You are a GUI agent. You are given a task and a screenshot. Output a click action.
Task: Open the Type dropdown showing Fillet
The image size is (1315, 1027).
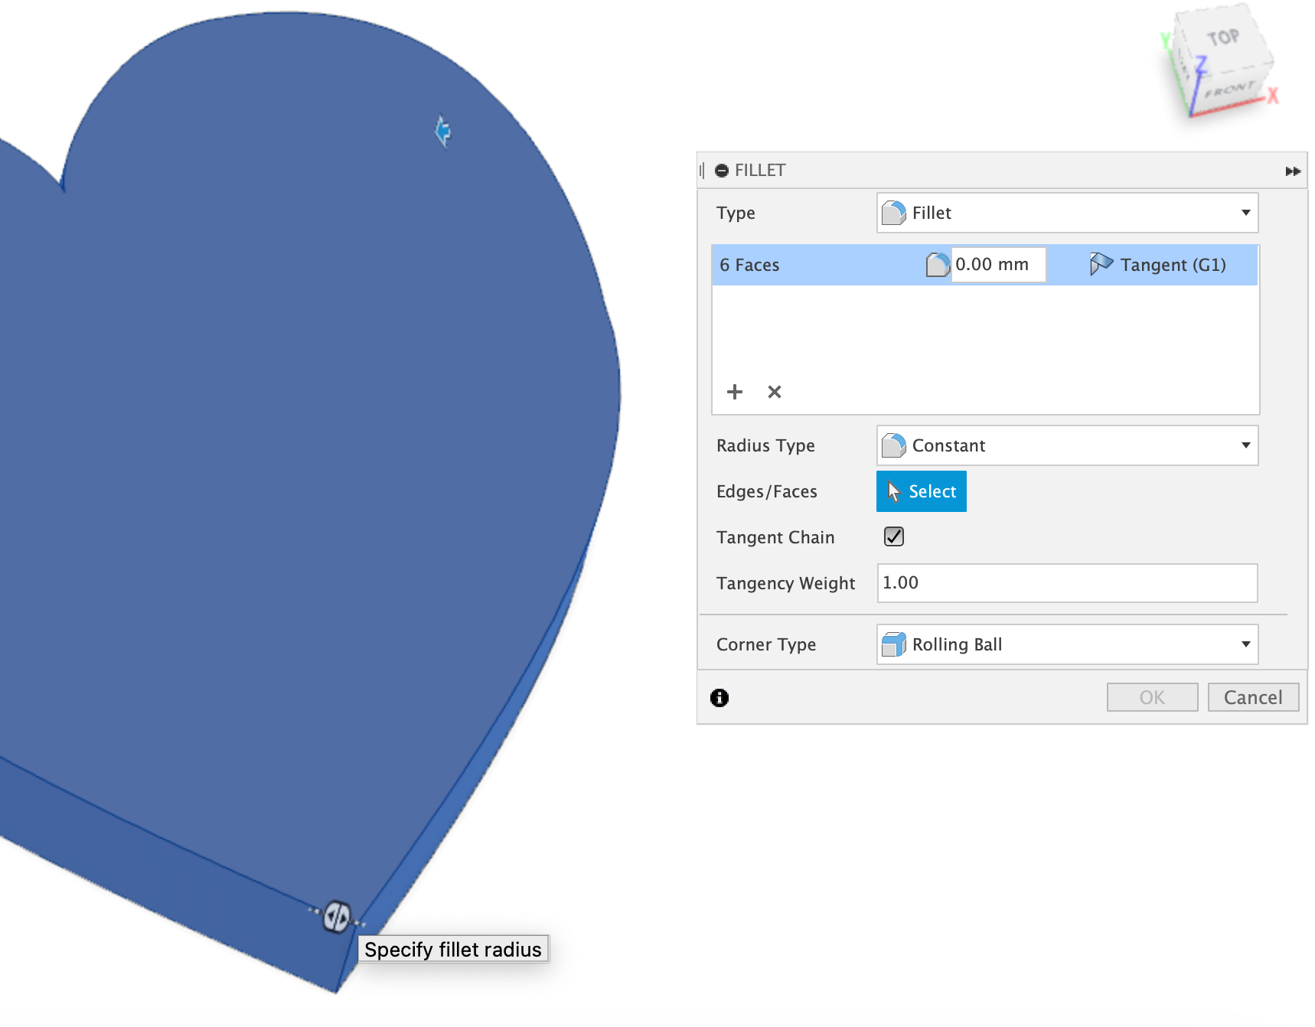1067,213
